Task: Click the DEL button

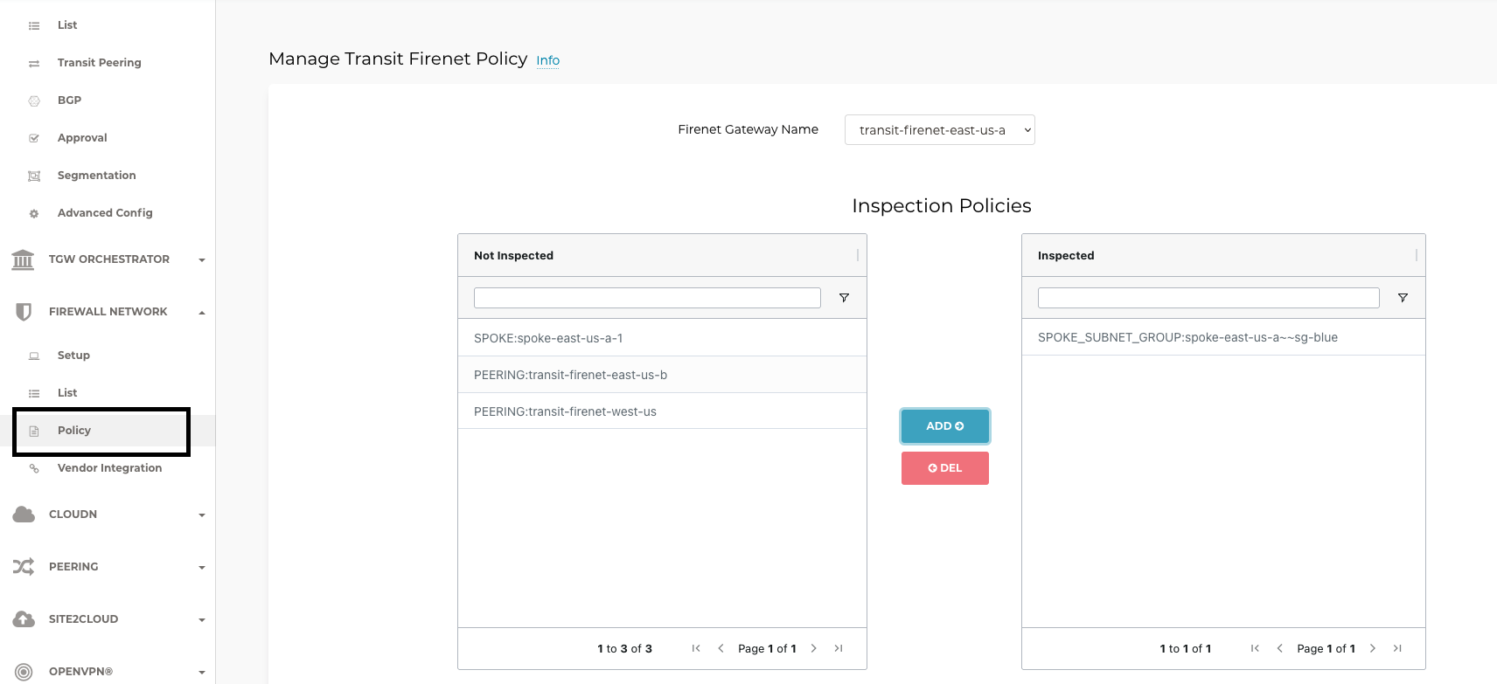Action: pyautogui.click(x=945, y=468)
